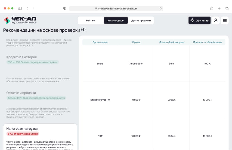The height and width of the screenshot is (150, 232).
Task: Select the Остатки и продажи recommendation
Action: tap(21, 93)
